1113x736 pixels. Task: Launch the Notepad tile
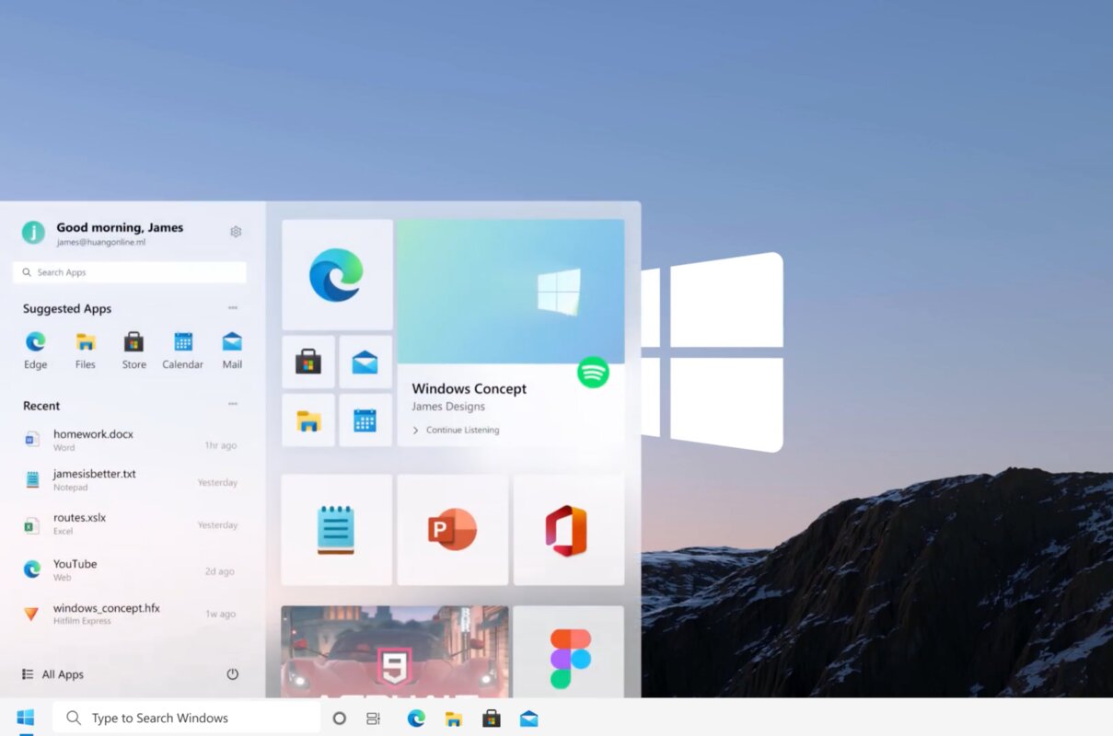[x=337, y=530]
